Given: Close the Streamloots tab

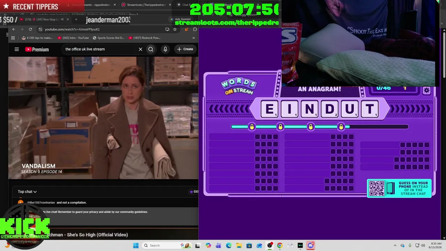Looking at the screenshot, I should coord(170,5).
